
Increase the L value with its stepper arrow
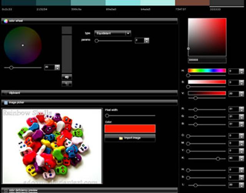(x=241, y=184)
